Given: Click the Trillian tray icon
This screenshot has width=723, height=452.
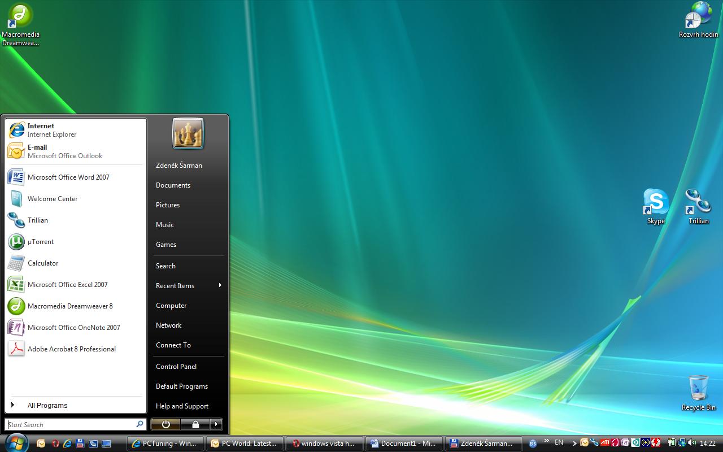Looking at the screenshot, I should point(594,442).
